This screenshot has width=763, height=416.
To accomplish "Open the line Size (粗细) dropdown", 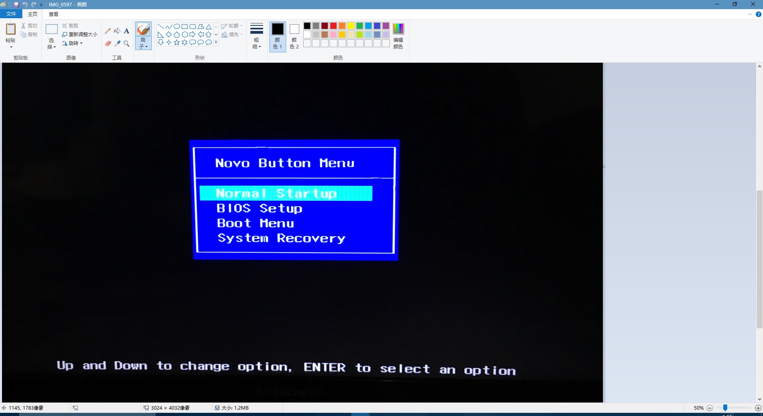I will (257, 36).
